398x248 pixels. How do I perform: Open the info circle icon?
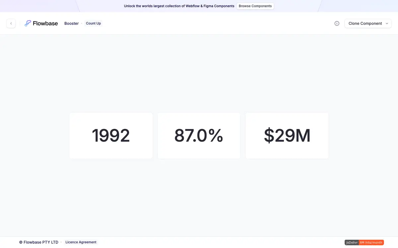coord(337,23)
